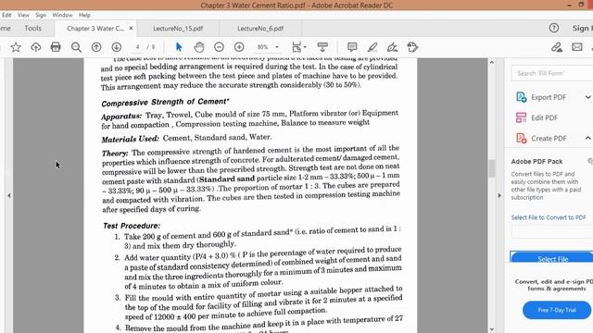Open the Sign menu
The width and height of the screenshot is (593, 333).
pyautogui.click(x=41, y=15)
